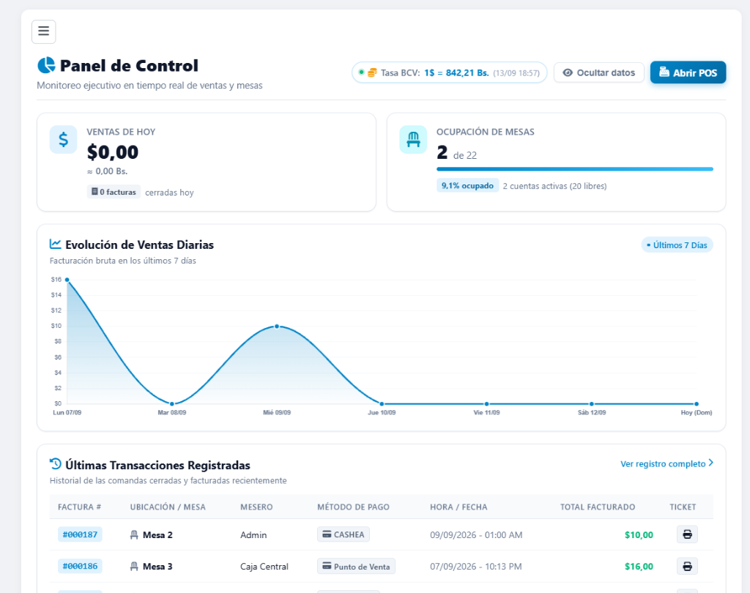
Task: Click the date 07/09/2026 - 10:13 PM
Action: tap(476, 567)
